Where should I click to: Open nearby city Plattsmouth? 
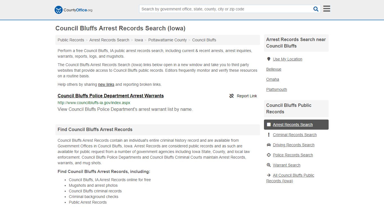pos(277,89)
